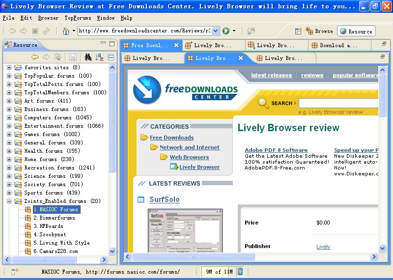Switch to the first Lively Bro... inner tab
Viewport: 393px width, 280px height.
[x=151, y=58]
